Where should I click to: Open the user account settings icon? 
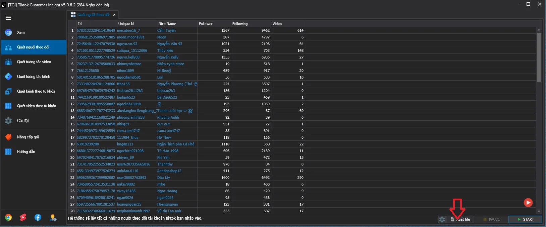53,218
